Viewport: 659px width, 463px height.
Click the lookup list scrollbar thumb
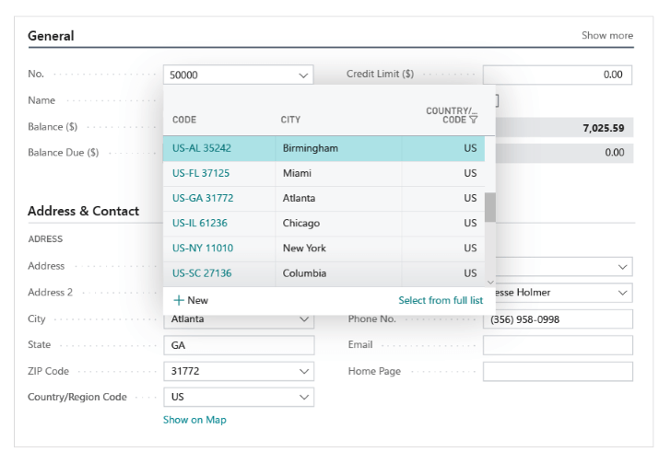coord(490,207)
